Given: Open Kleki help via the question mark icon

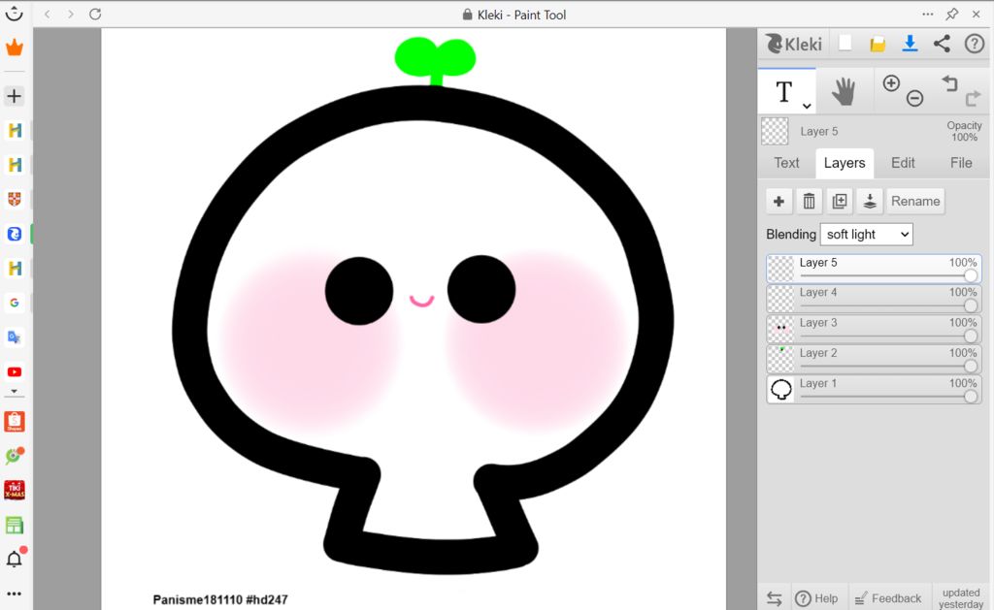Looking at the screenshot, I should [975, 43].
